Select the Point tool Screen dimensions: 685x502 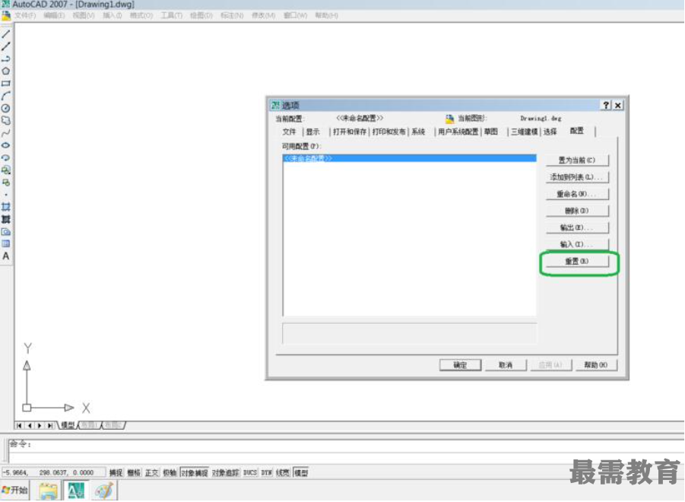point(6,195)
